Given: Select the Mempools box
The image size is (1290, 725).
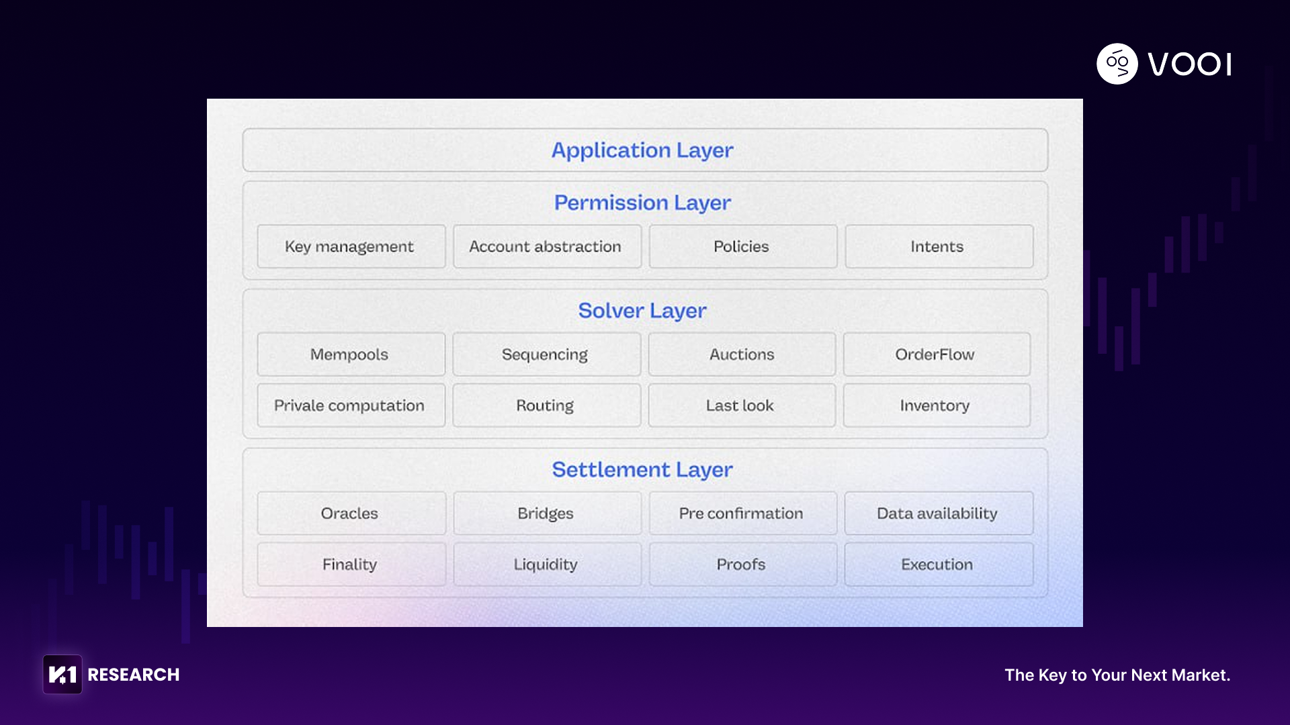Looking at the screenshot, I should coord(350,354).
